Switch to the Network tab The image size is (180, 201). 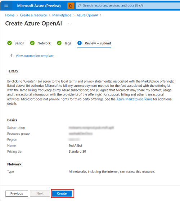click(x=44, y=43)
